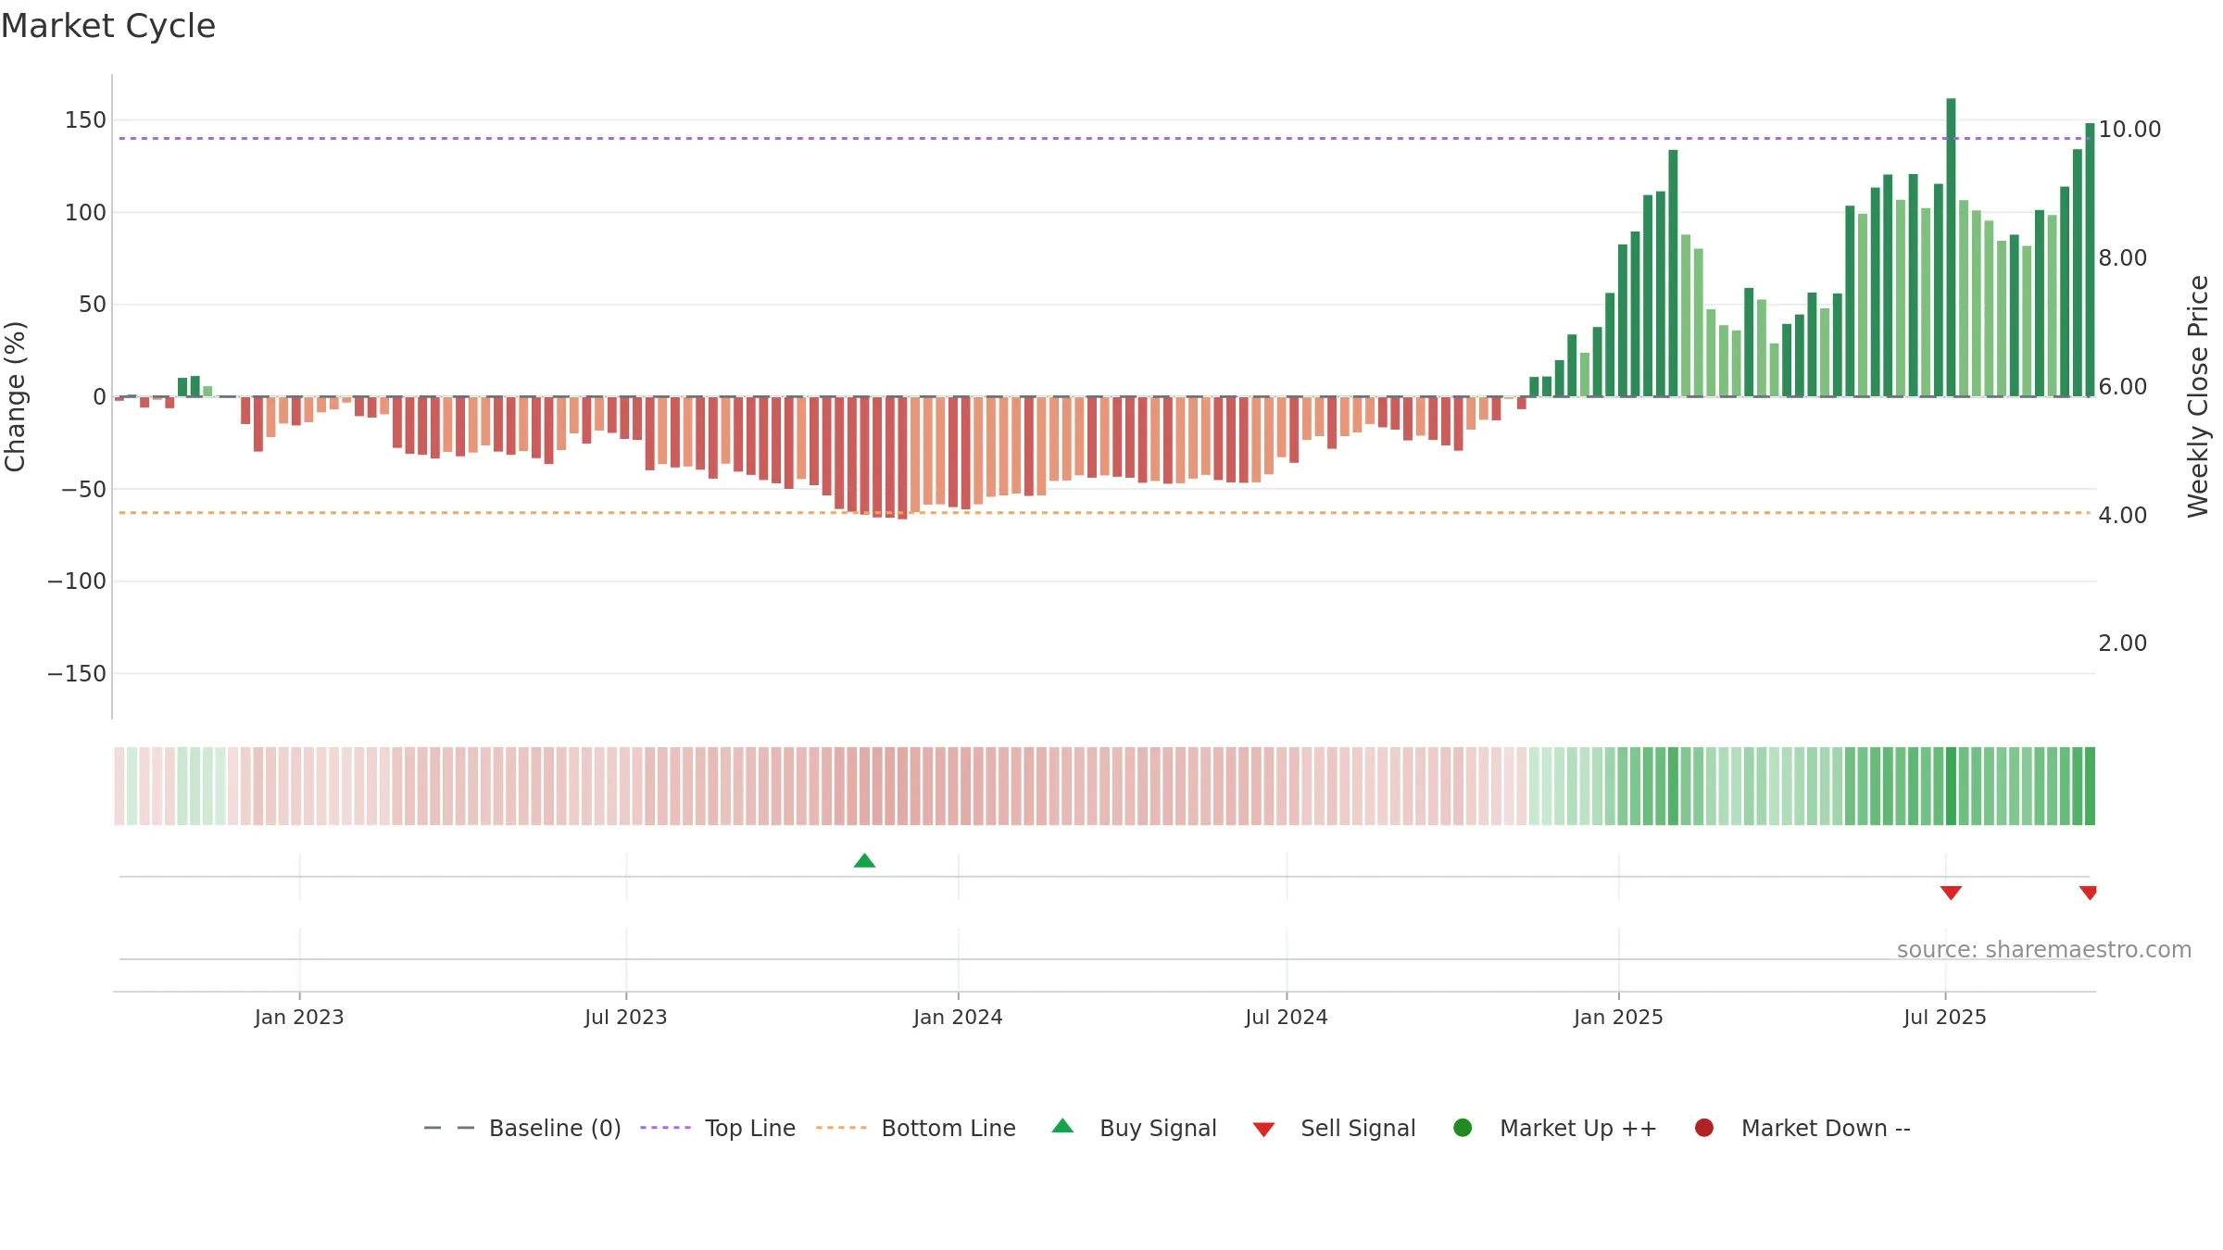Click the source: sharemaestro.com text
Screen dimensions: 2223x1250
tap(2044, 949)
